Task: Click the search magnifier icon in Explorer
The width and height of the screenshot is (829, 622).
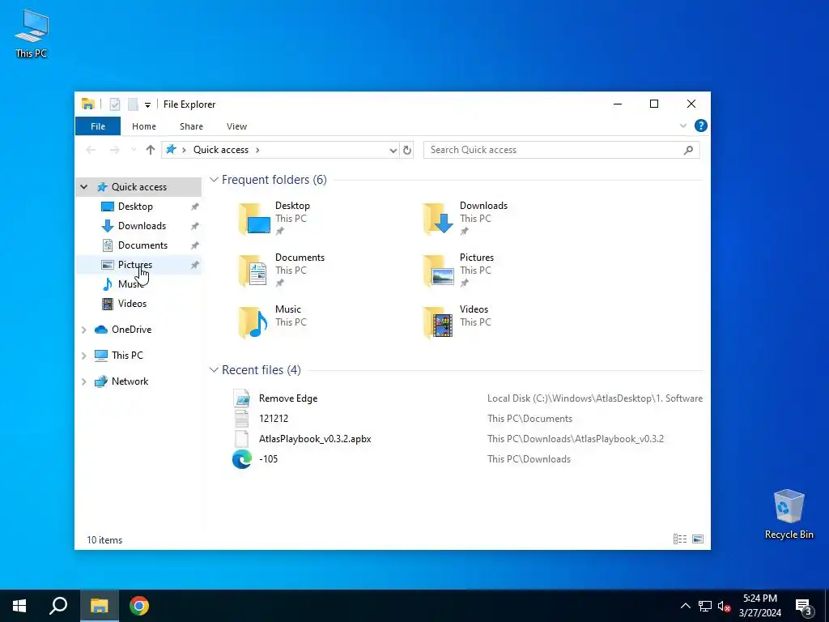Action: click(688, 150)
